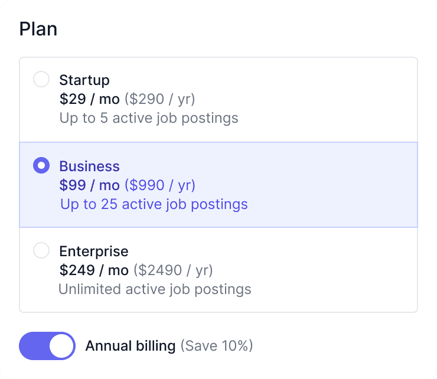Click the Enterprise plan name label
437x379 pixels.
click(x=93, y=251)
